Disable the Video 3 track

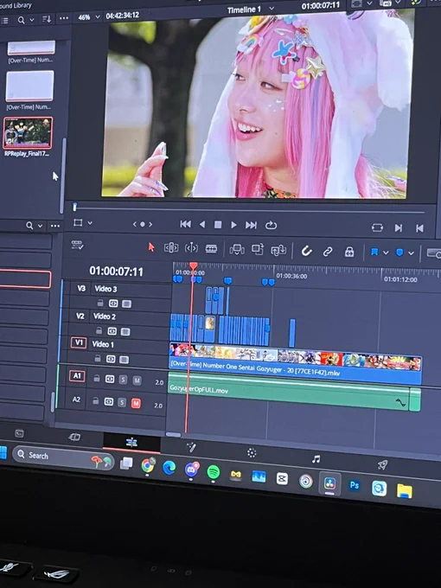pyautogui.click(x=127, y=304)
